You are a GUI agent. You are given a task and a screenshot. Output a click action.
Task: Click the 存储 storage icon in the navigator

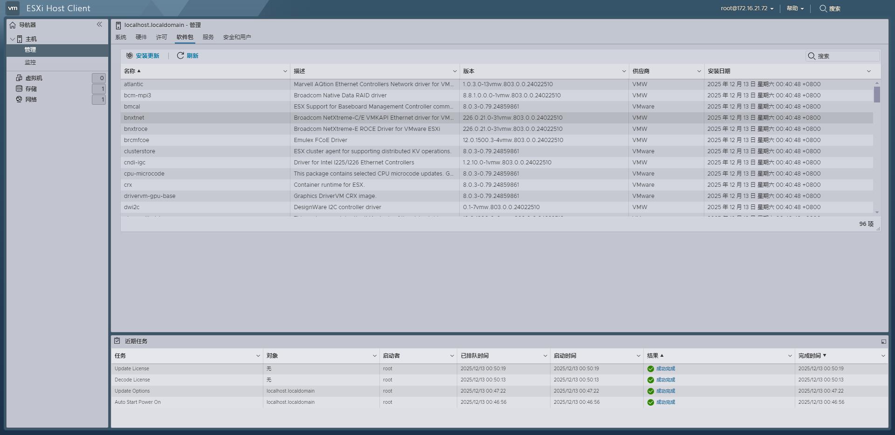click(19, 88)
